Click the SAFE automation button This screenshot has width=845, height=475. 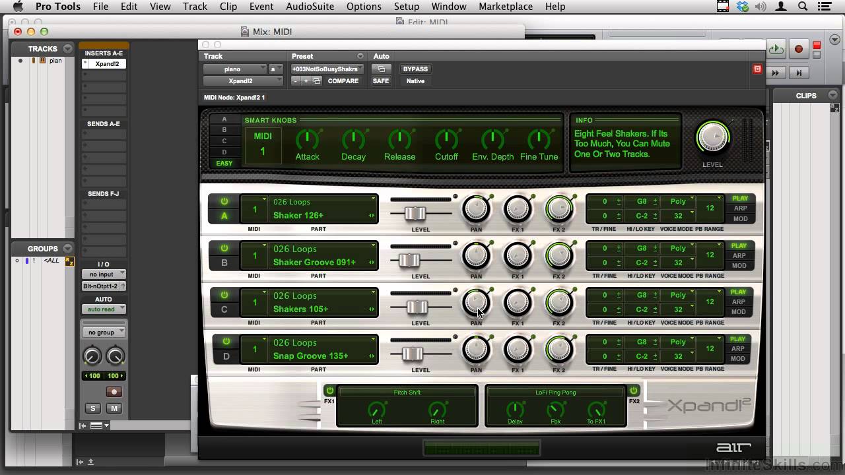(x=381, y=81)
